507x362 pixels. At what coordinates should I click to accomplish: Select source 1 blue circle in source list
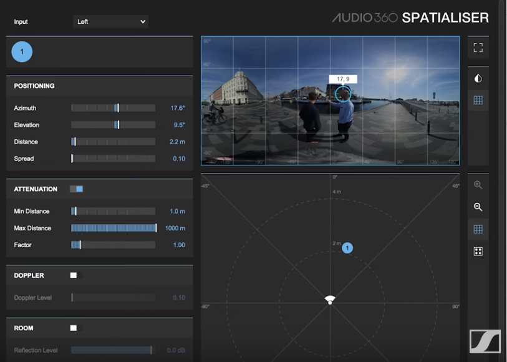(x=22, y=52)
